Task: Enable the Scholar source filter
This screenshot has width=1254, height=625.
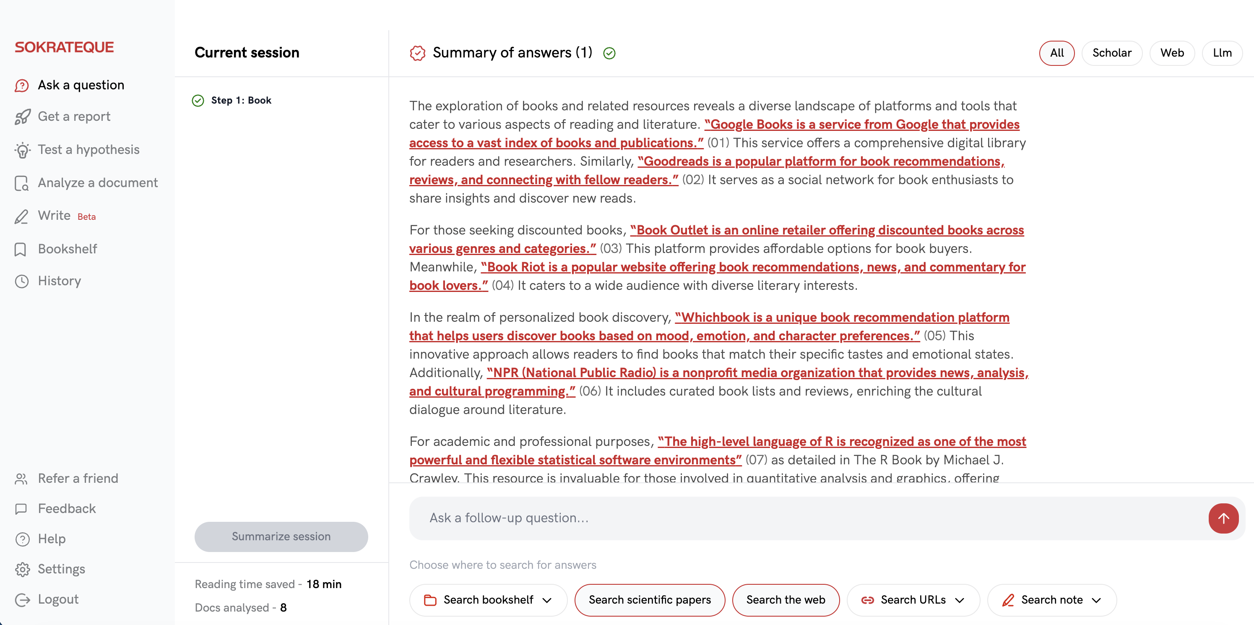Action: 1112,52
